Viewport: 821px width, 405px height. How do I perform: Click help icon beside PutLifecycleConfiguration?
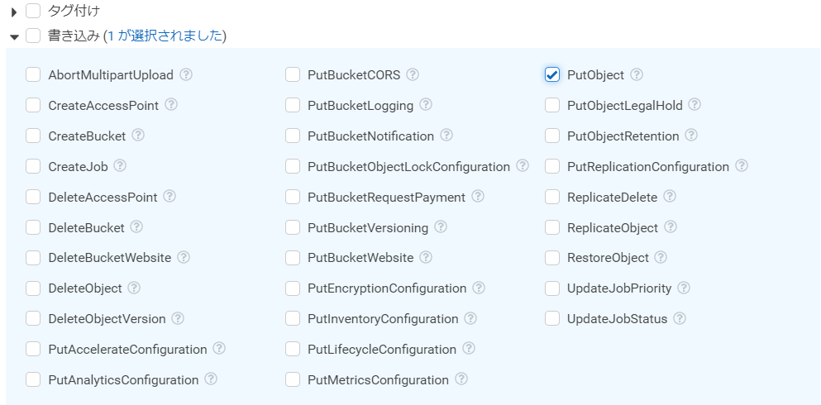(x=469, y=349)
